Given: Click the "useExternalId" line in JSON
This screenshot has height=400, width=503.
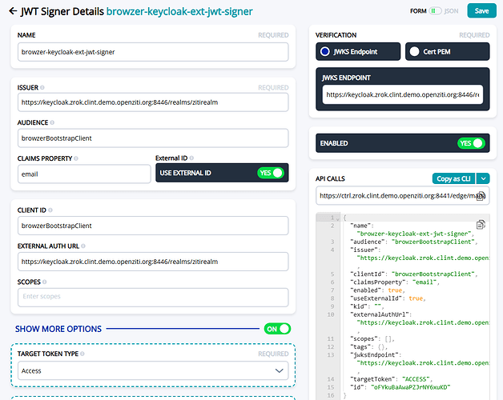Looking at the screenshot, I should (388, 298).
